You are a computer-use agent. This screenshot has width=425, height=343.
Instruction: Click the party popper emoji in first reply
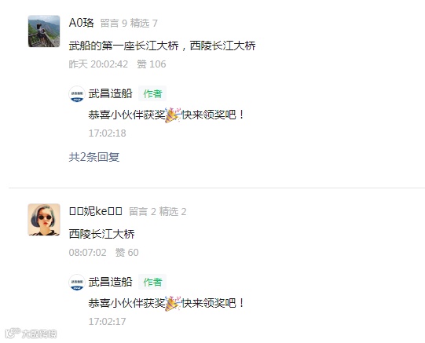[173, 115]
